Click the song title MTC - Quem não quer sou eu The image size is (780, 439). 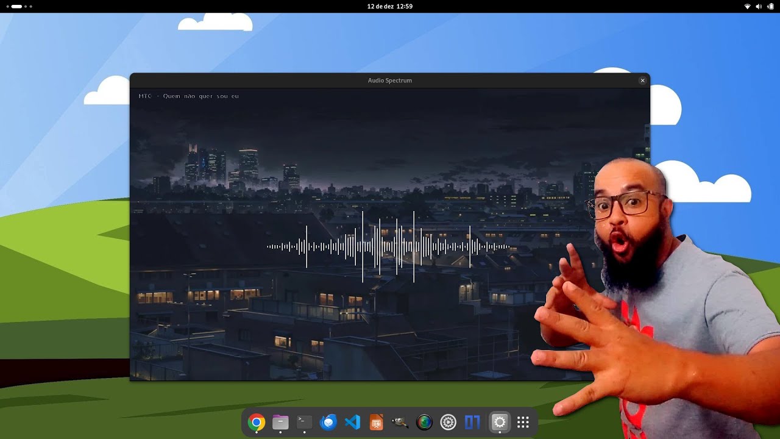click(x=189, y=96)
